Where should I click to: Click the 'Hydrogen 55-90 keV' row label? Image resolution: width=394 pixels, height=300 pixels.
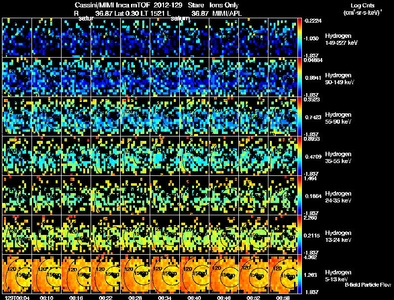click(x=338, y=118)
